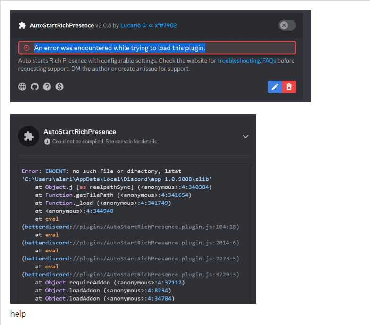Click the plugin version v2.0.6 text
Screen dimensions: 370x325
[x=103, y=25]
